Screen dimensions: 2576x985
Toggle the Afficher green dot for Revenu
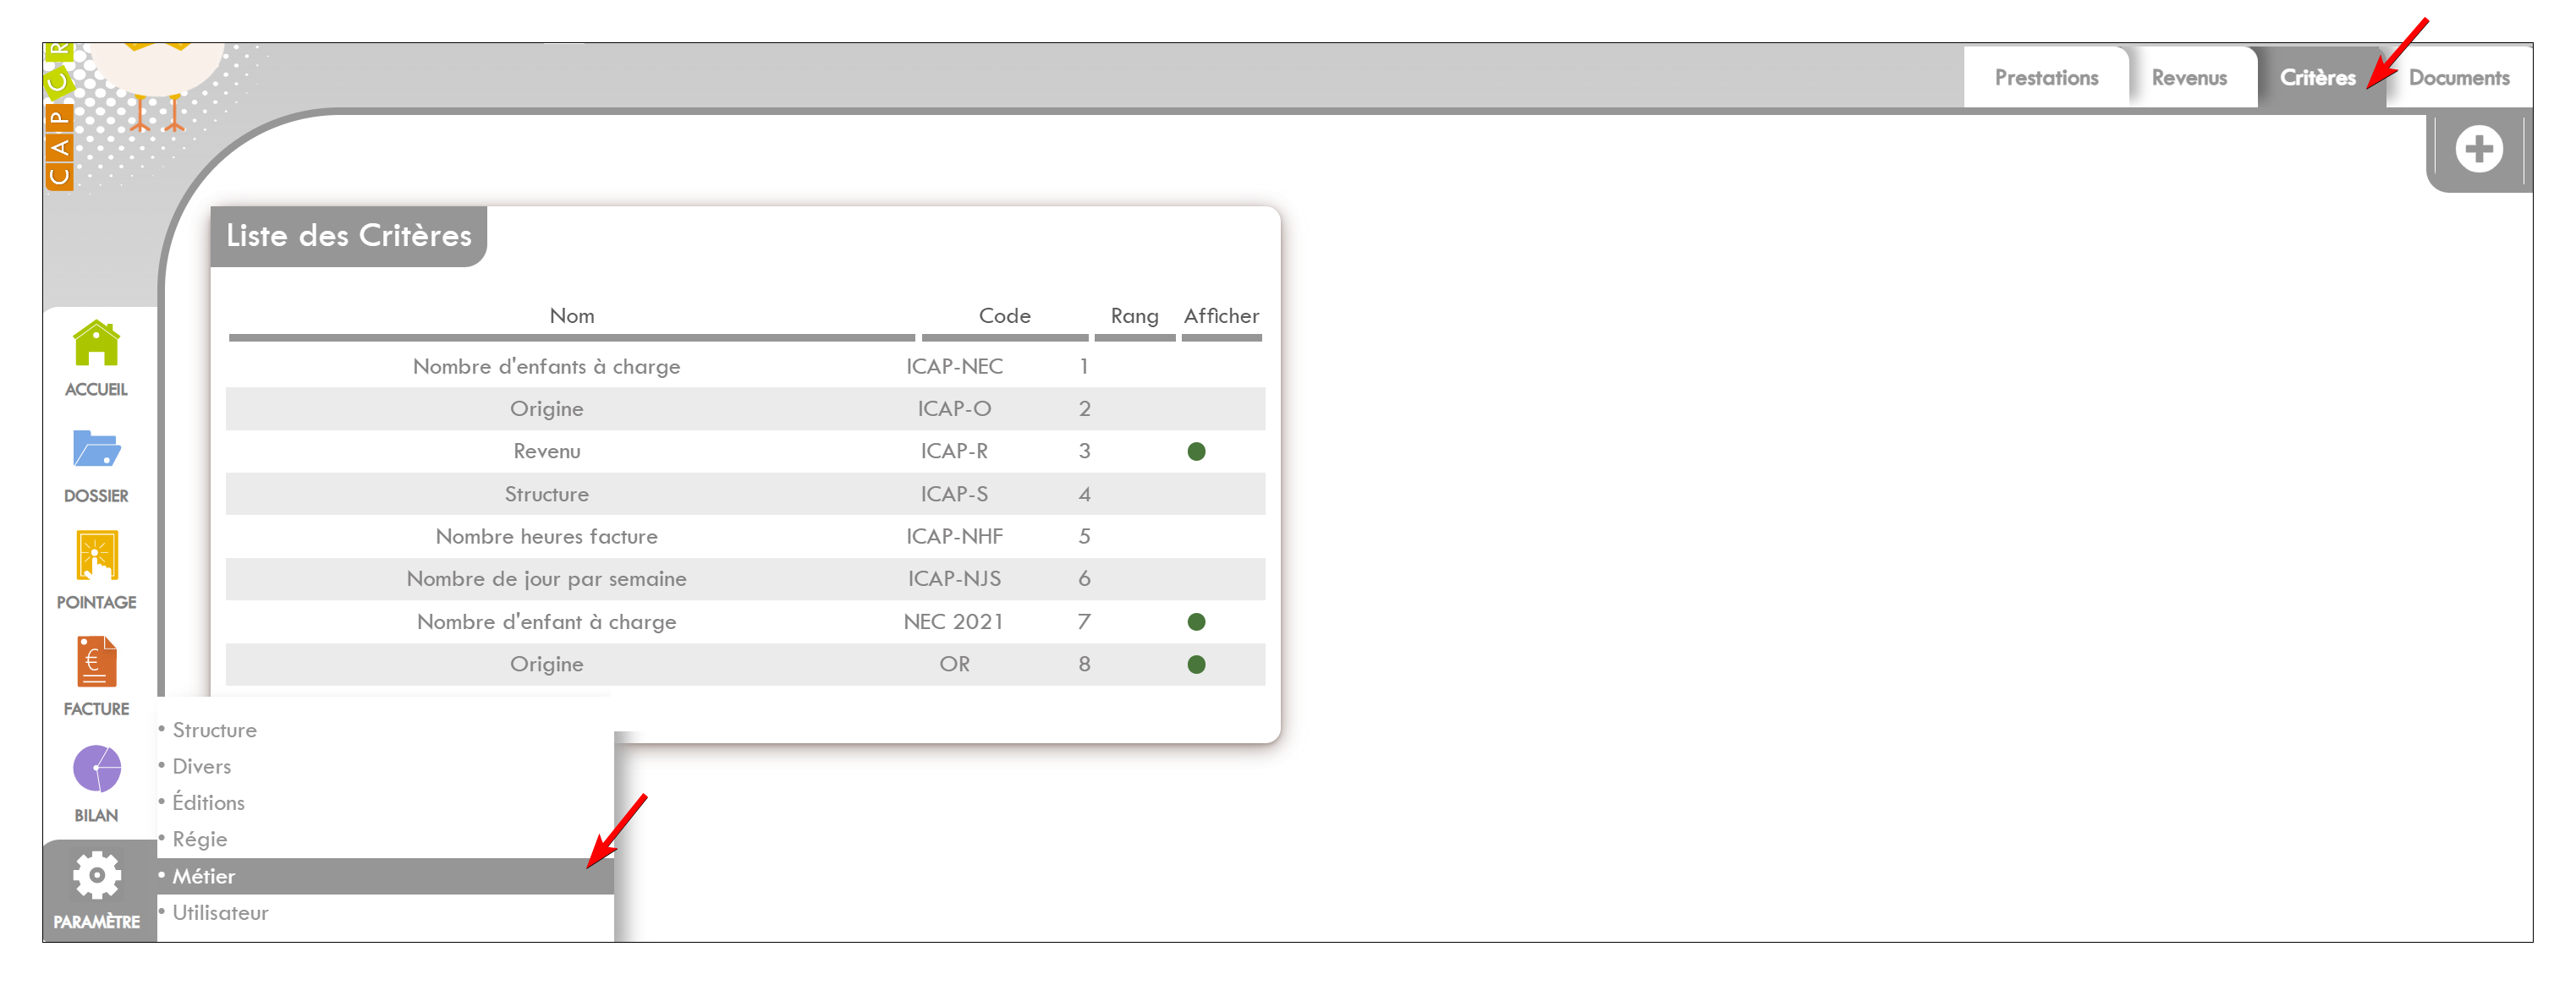click(1196, 451)
